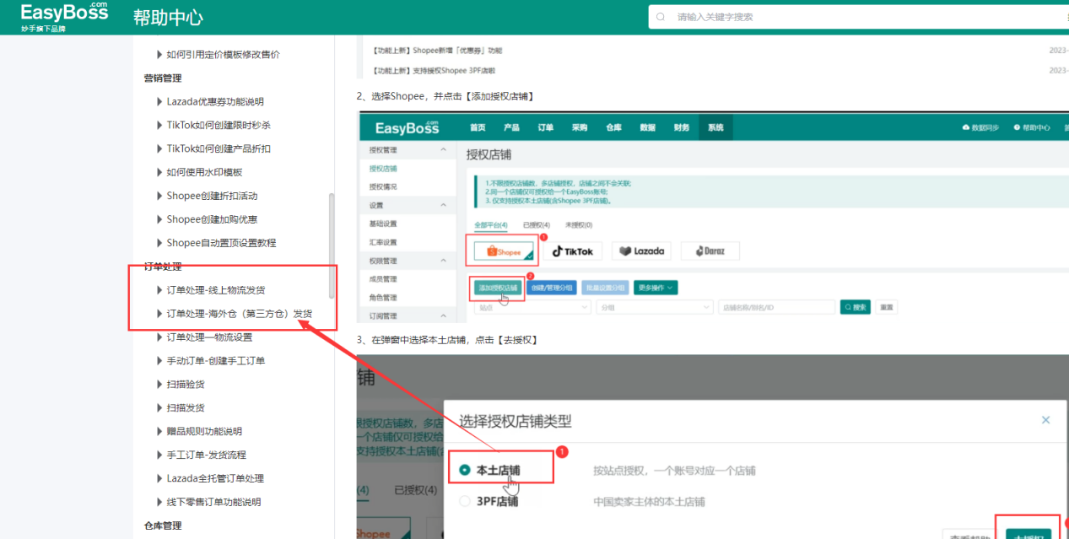Click the 重置 button
Image resolution: width=1069 pixels, height=539 pixels.
tap(886, 307)
